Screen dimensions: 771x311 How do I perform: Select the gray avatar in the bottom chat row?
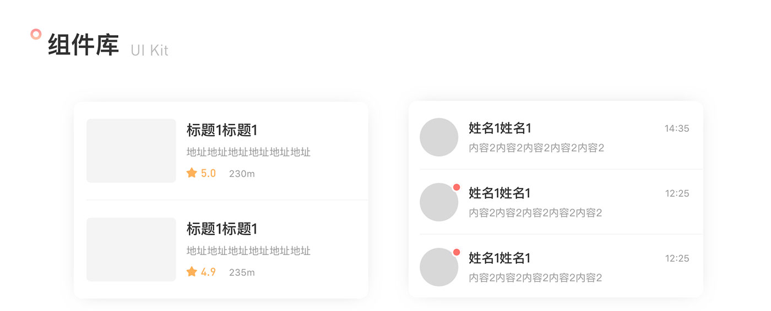(438, 268)
